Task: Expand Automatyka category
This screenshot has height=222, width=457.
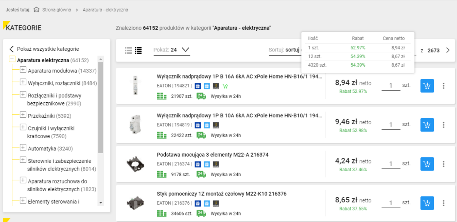Action: coord(23,148)
